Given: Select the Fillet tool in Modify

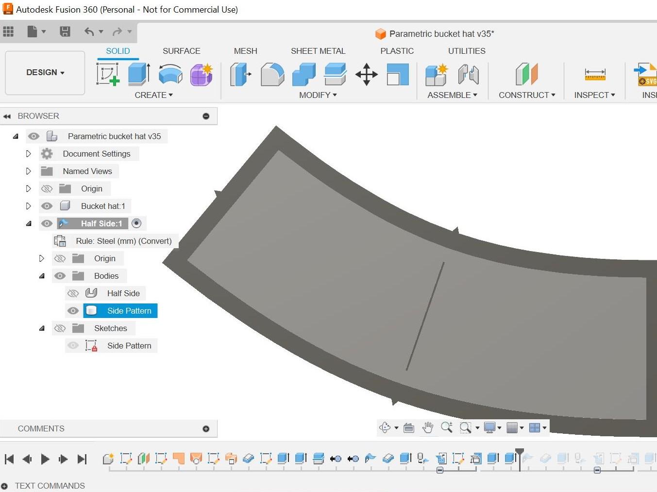Looking at the screenshot, I should pyautogui.click(x=272, y=74).
